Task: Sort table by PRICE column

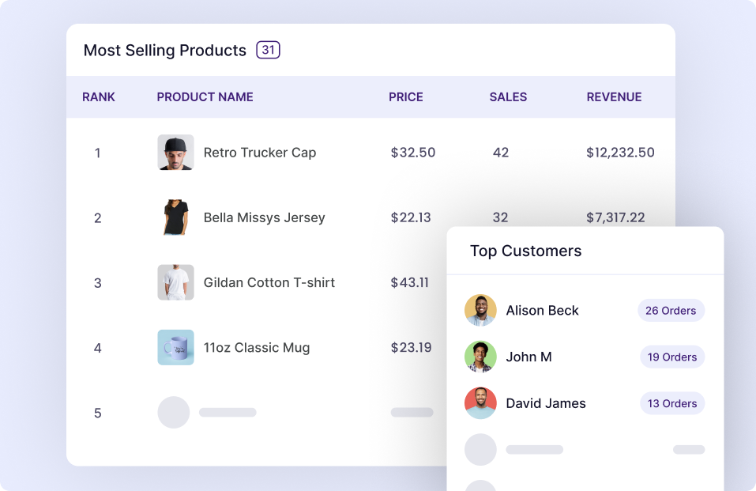Action: point(406,97)
